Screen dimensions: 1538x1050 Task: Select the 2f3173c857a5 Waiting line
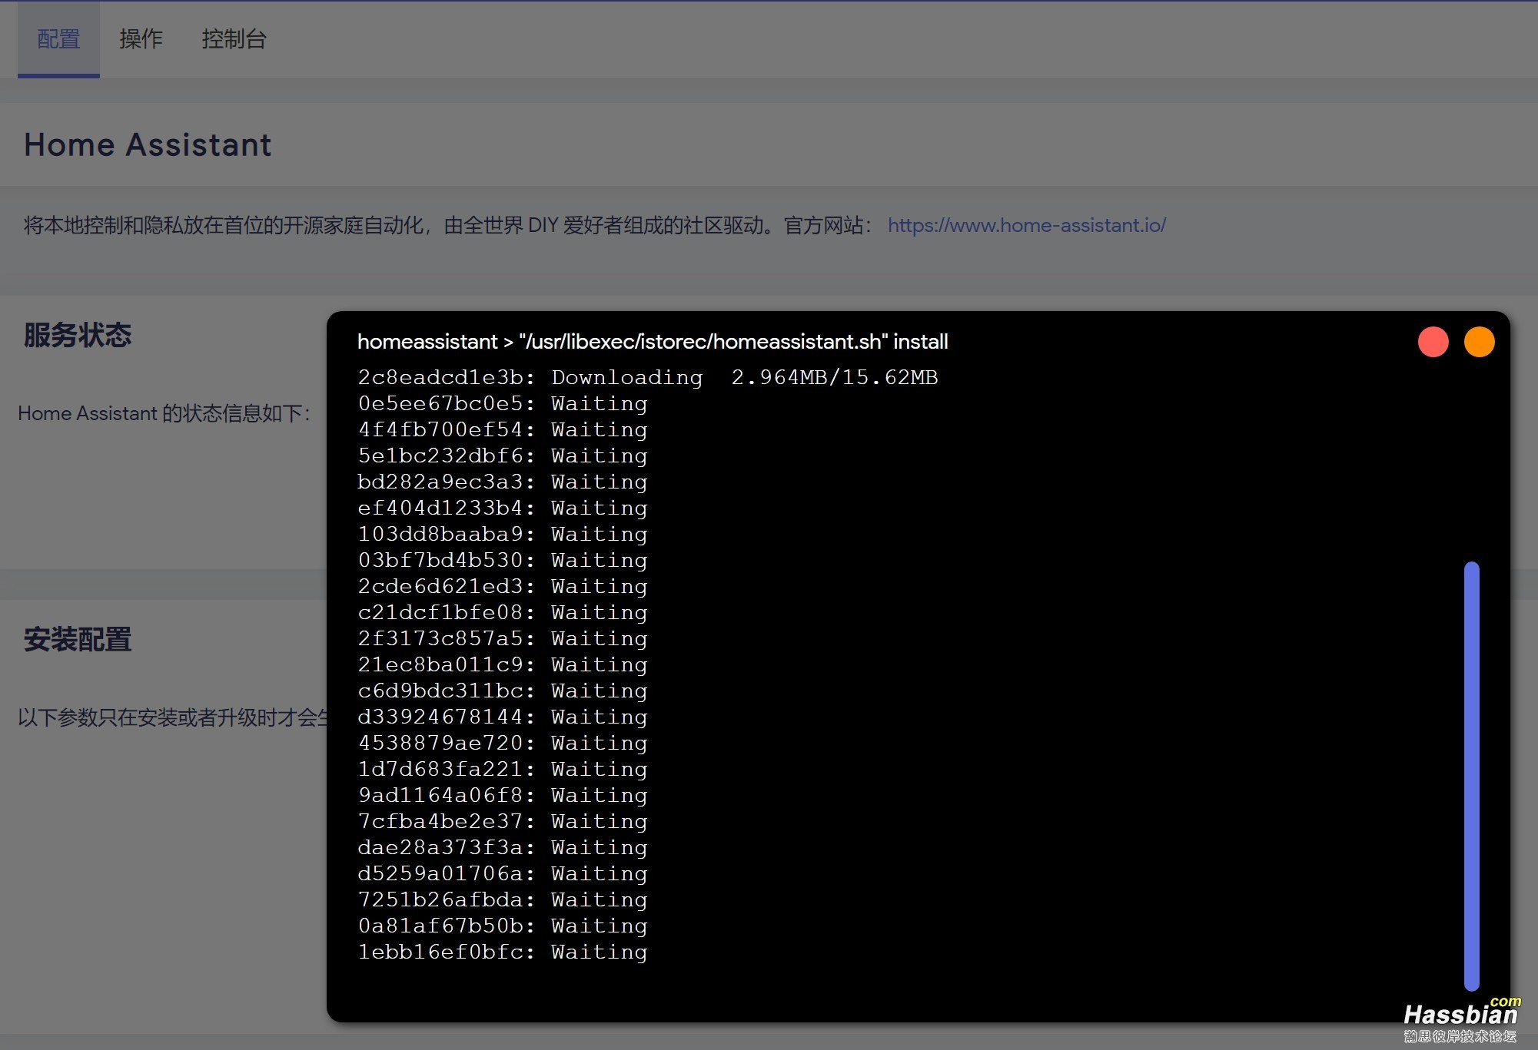click(x=503, y=638)
